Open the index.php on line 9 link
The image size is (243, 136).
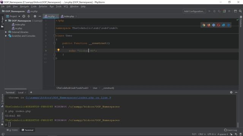click(x=68, y=98)
